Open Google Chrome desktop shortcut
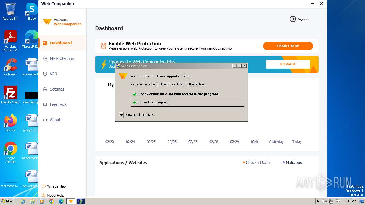Image resolution: width=365 pixels, height=205 pixels. click(10, 152)
